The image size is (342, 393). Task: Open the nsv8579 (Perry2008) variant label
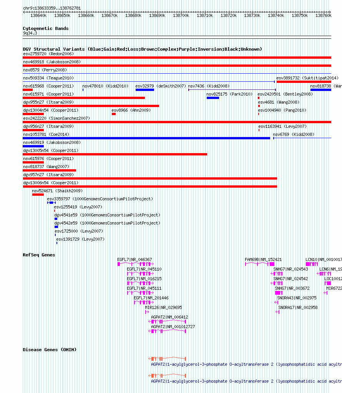tap(45, 70)
